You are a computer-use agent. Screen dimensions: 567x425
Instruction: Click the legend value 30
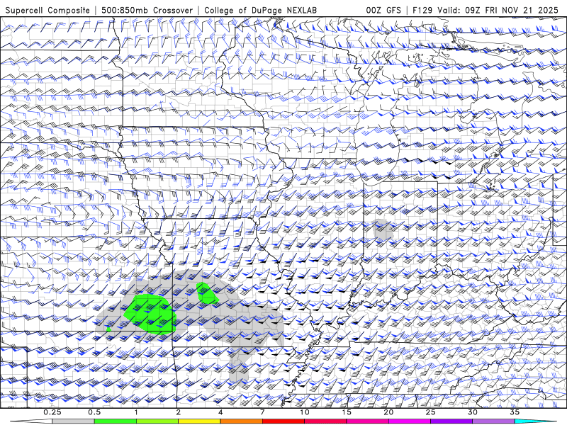click(472, 412)
